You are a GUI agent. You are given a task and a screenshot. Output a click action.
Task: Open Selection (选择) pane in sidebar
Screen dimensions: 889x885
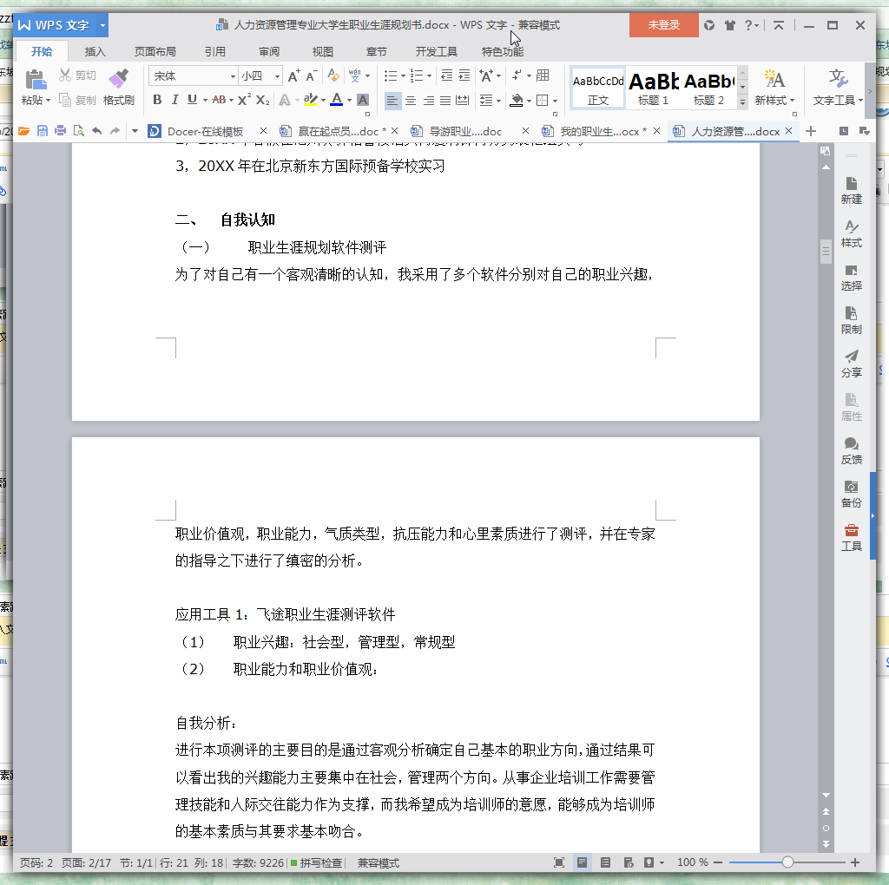(851, 277)
